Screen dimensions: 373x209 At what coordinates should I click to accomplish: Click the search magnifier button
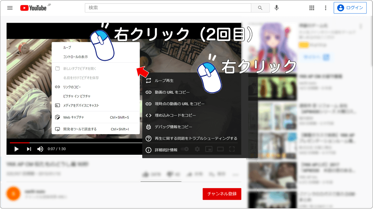coord(260,8)
